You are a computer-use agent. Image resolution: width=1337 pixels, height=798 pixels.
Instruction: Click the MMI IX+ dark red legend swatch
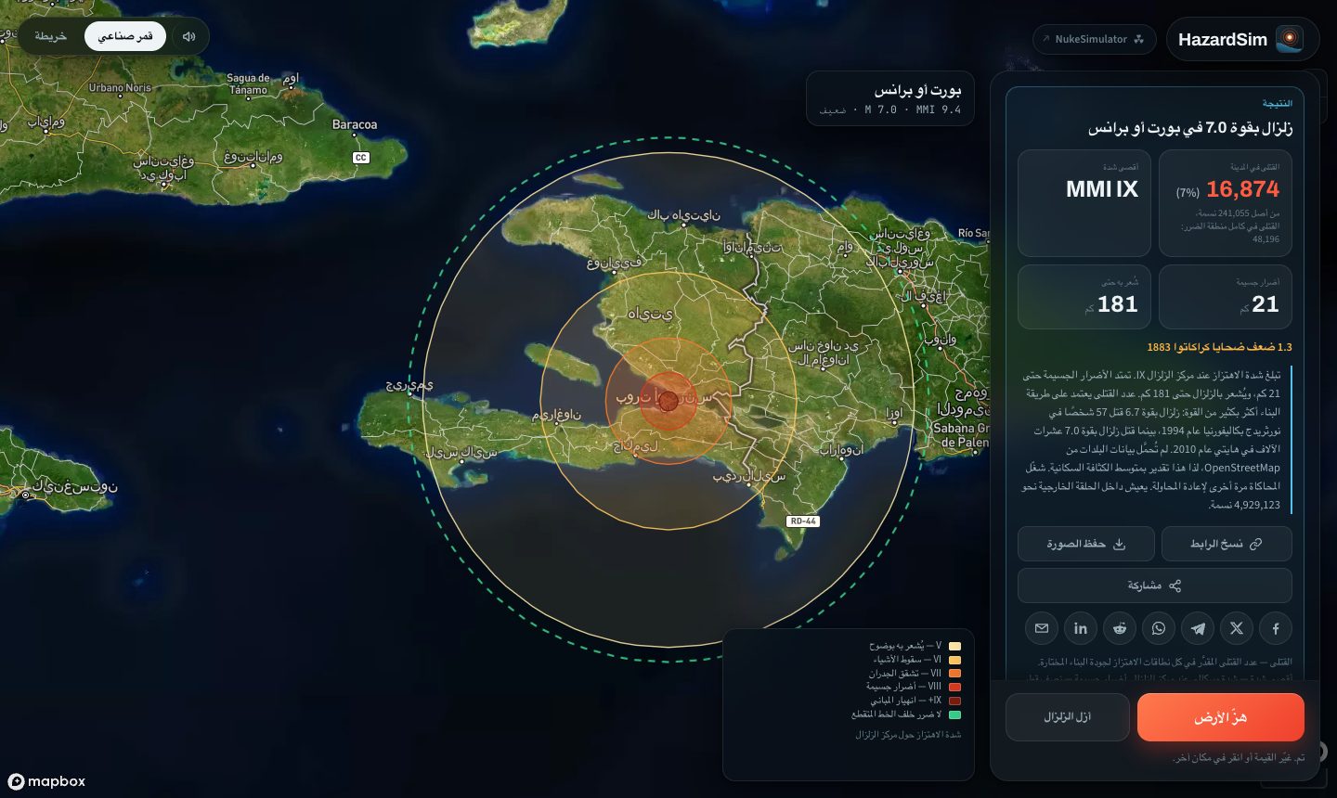tap(954, 701)
